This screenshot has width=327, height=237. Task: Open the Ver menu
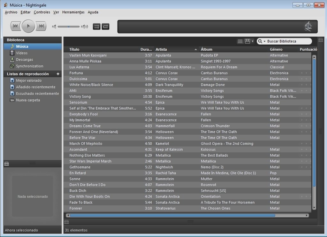pos(56,12)
